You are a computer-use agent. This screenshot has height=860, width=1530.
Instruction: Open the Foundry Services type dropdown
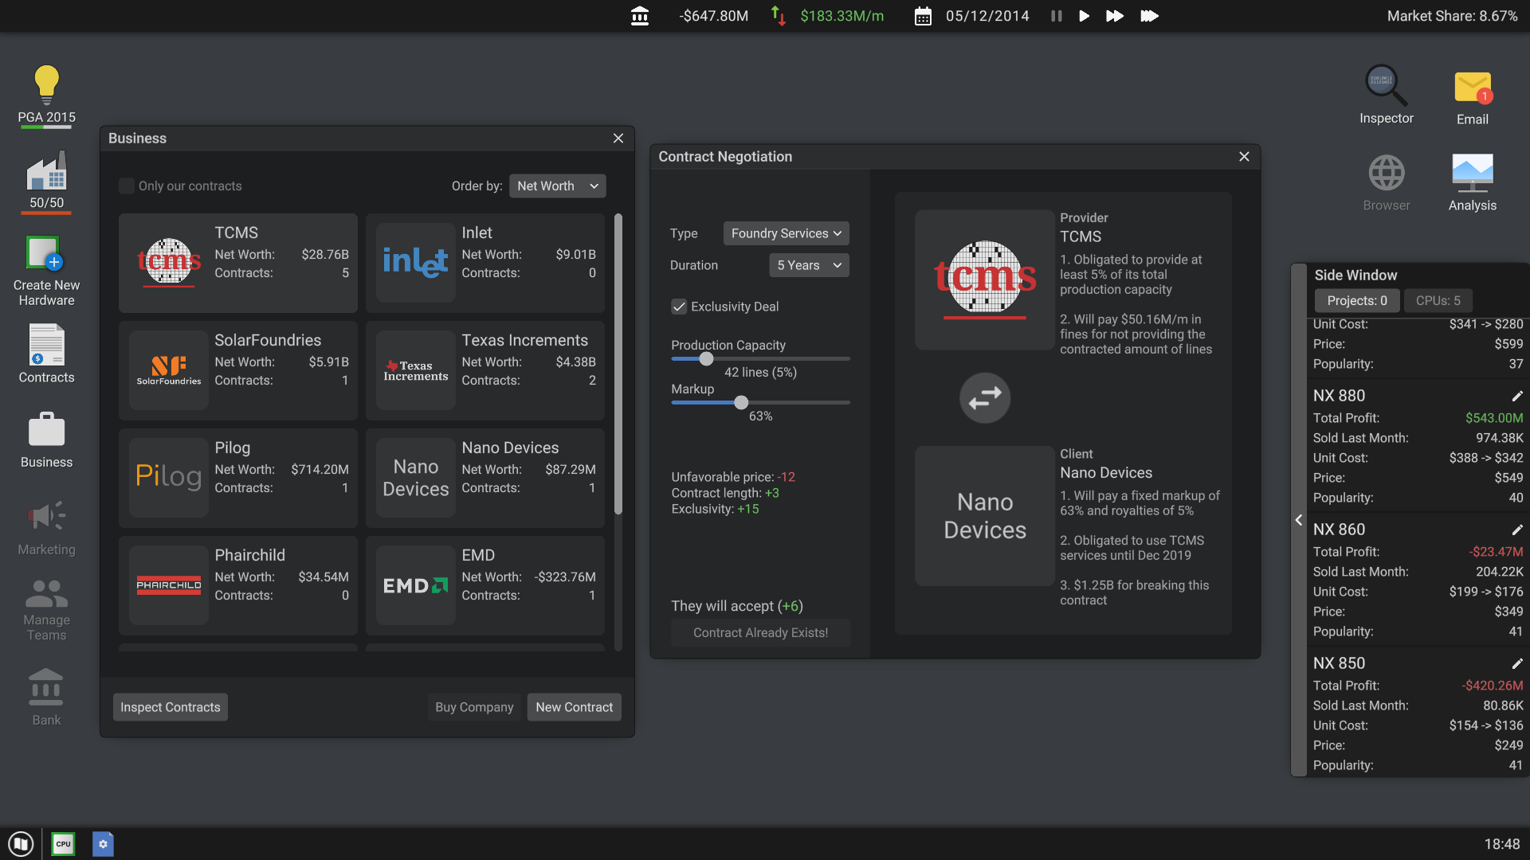coord(786,233)
